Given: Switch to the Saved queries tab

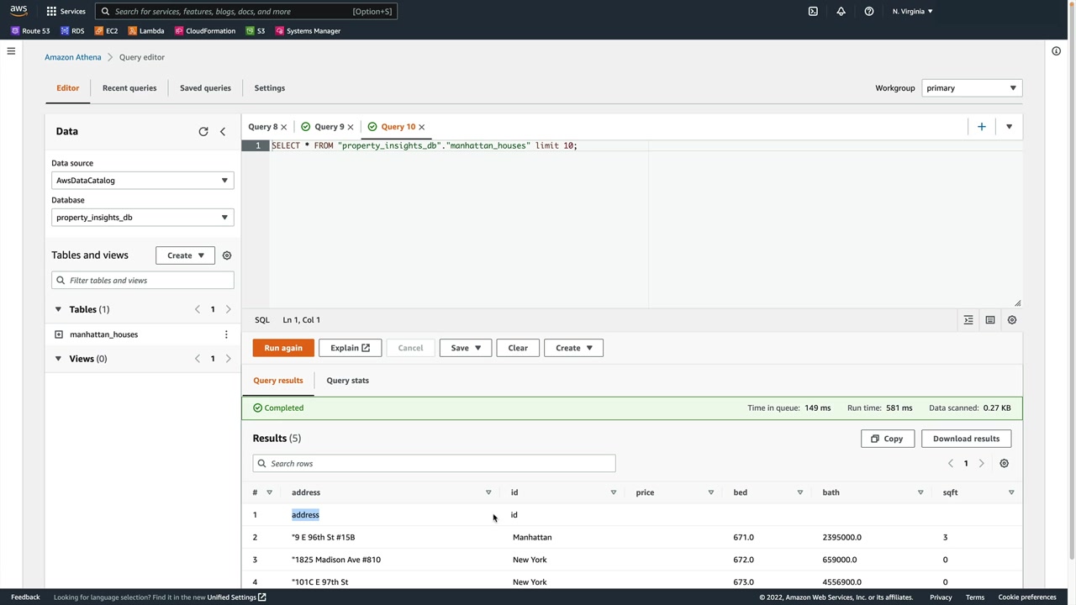Looking at the screenshot, I should click(205, 88).
